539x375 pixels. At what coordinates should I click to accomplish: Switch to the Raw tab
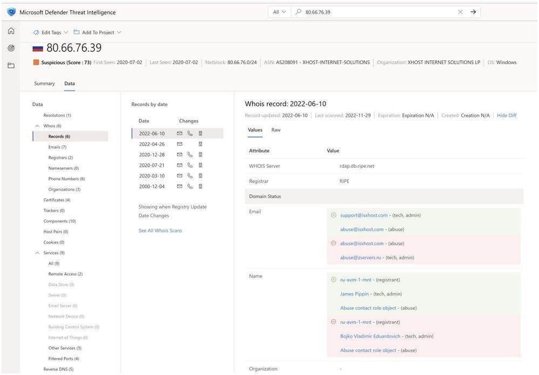276,130
